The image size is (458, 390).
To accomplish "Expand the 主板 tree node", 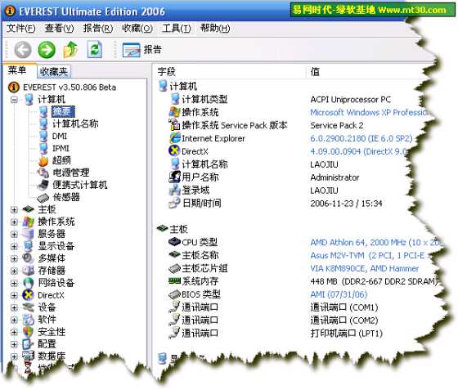I will [14, 209].
